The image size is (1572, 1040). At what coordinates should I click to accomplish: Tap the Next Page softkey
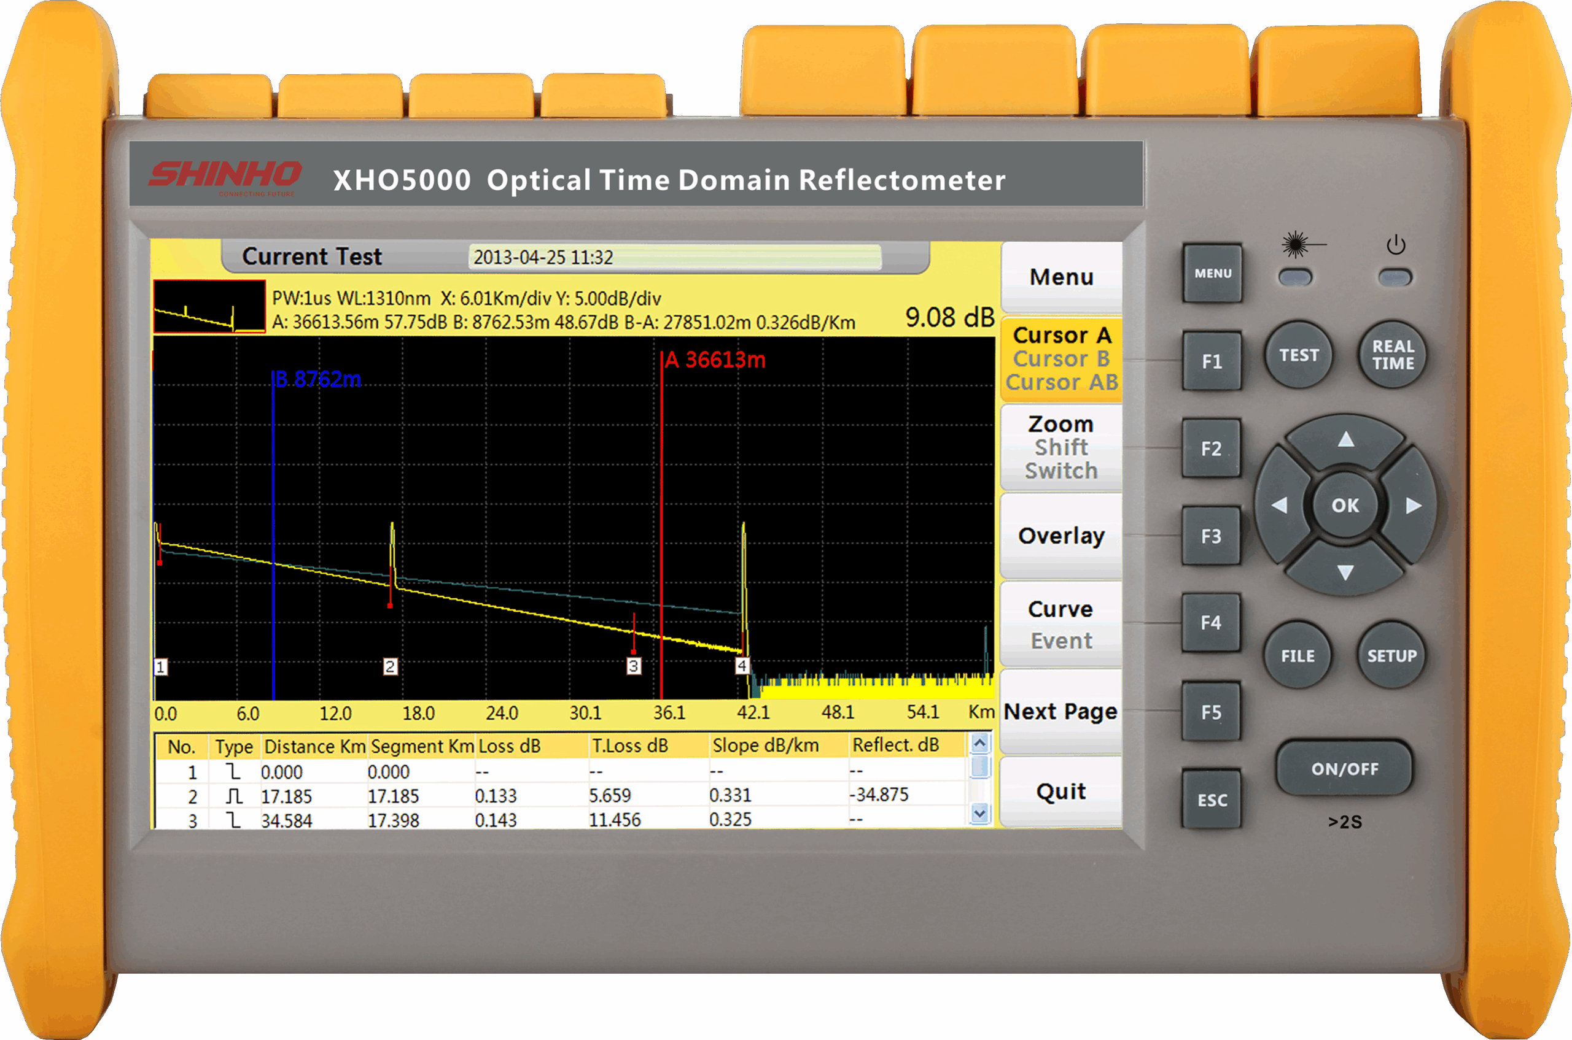[1061, 711]
